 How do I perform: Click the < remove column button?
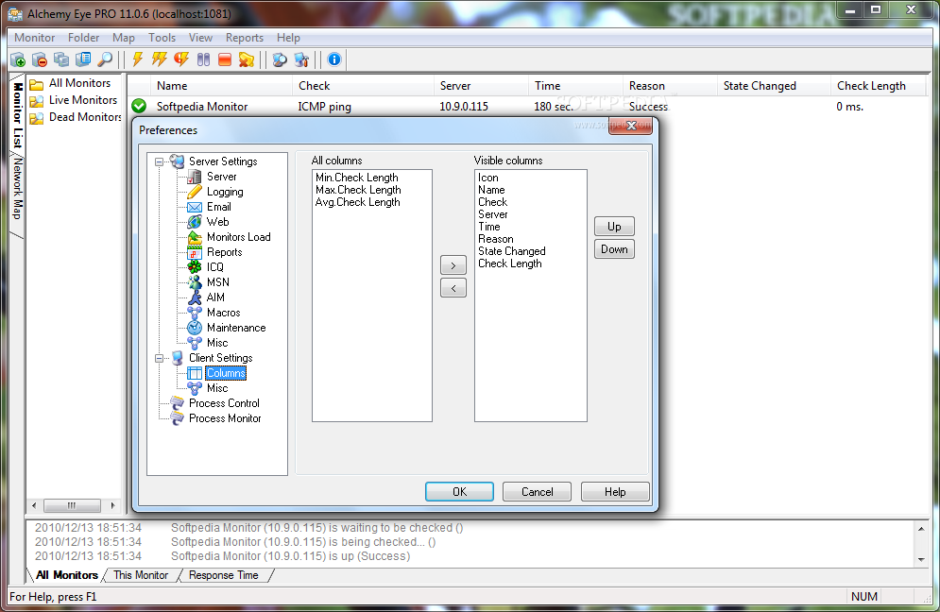(x=453, y=288)
